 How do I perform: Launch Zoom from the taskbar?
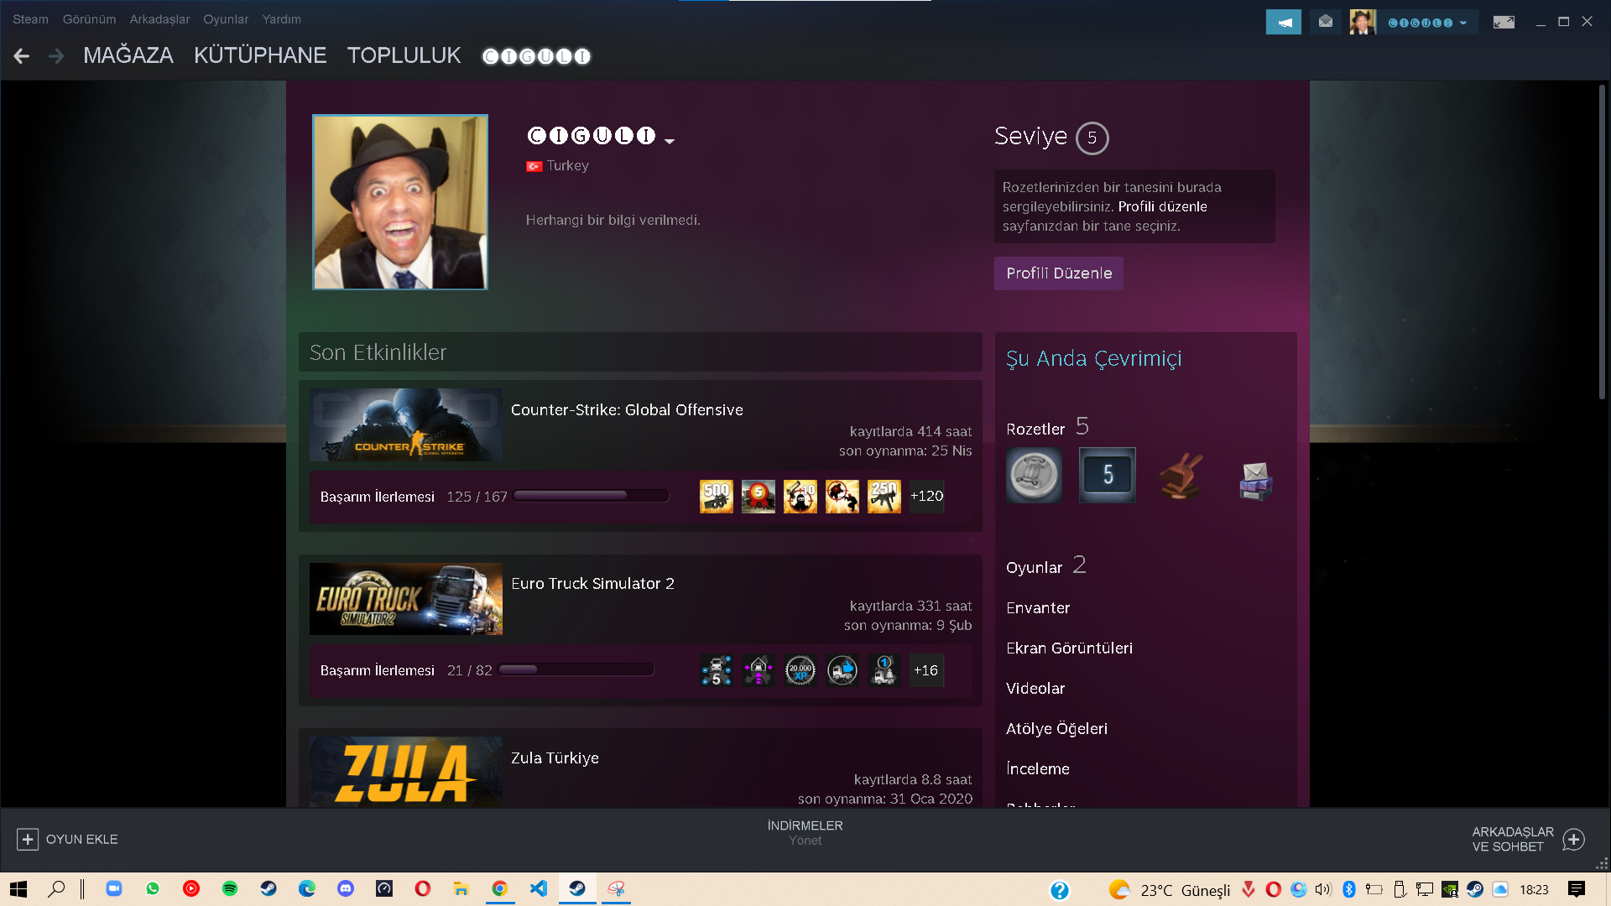[114, 888]
